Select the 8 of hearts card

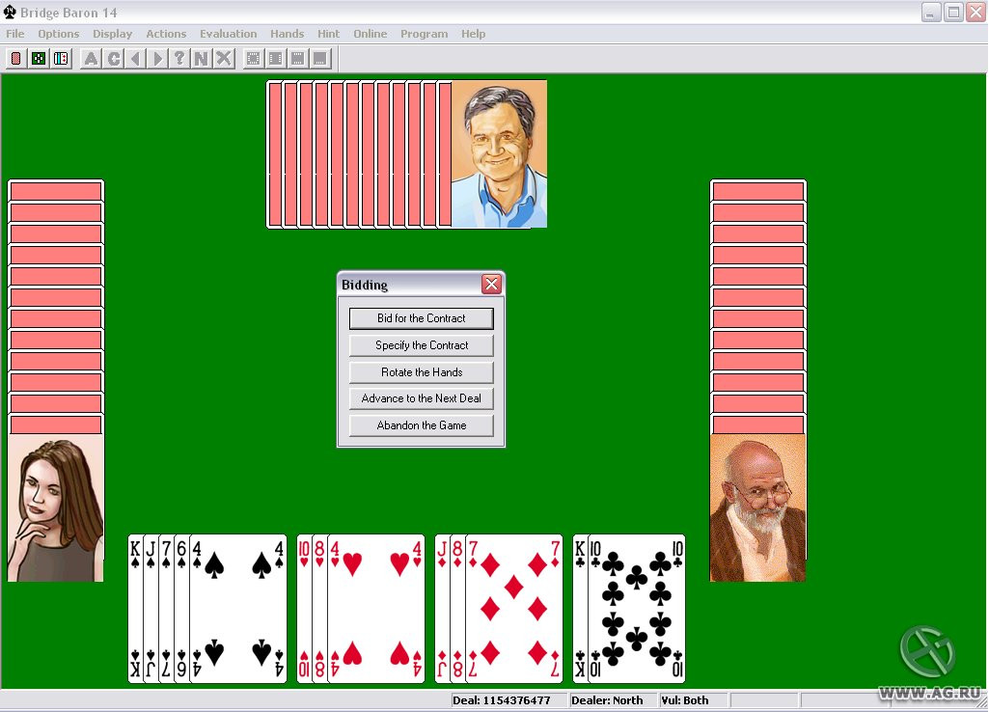[x=319, y=609]
